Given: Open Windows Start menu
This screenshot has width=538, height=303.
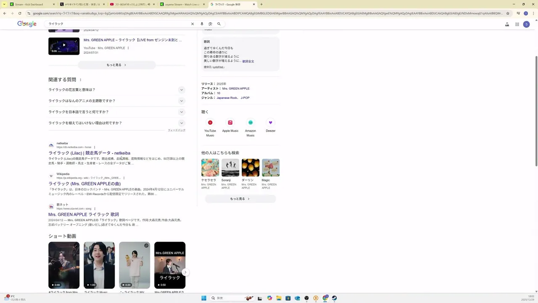Looking at the screenshot, I should point(204,298).
